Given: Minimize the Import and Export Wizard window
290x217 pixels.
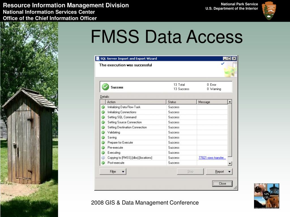Looking at the screenshot, I should coord(225,58).
